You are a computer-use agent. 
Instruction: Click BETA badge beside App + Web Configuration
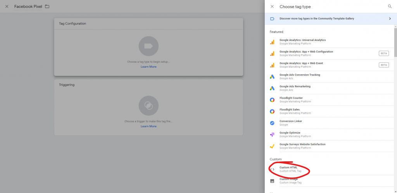coord(384,53)
